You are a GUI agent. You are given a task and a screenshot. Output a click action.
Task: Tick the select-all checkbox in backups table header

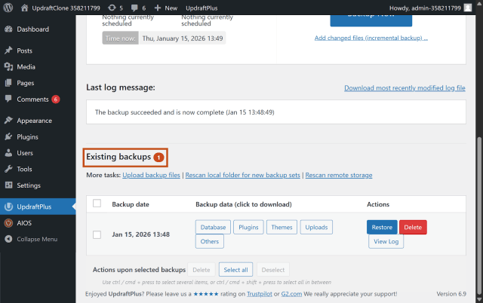coord(97,204)
